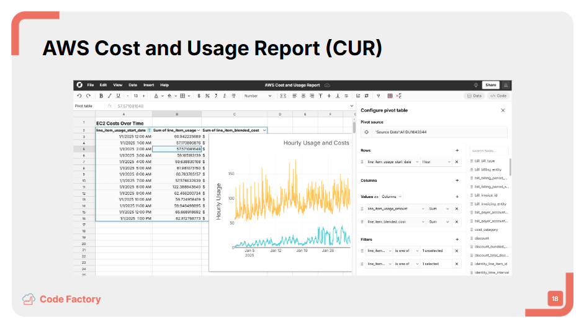Open the '1 unselected' filter values
This screenshot has height=327, width=584.
point(436,251)
